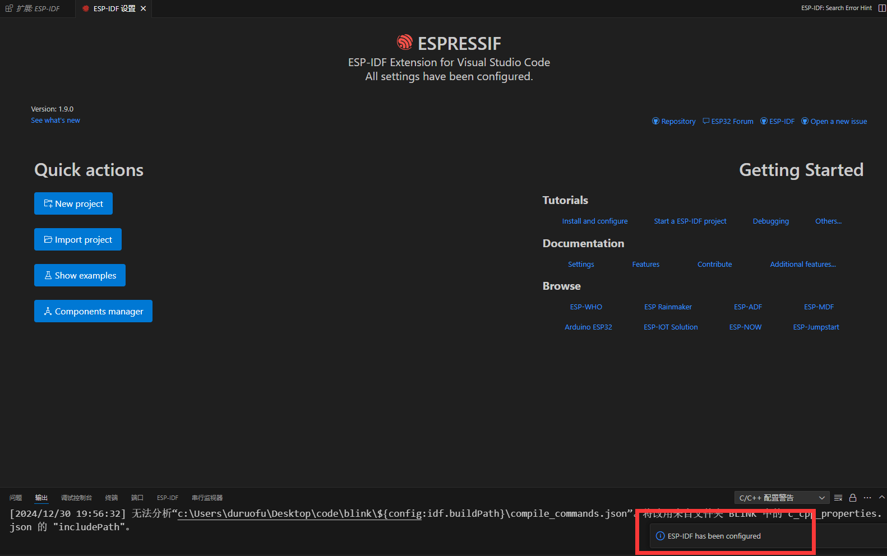Switch to the 串行监视器 panel tab

click(x=207, y=498)
